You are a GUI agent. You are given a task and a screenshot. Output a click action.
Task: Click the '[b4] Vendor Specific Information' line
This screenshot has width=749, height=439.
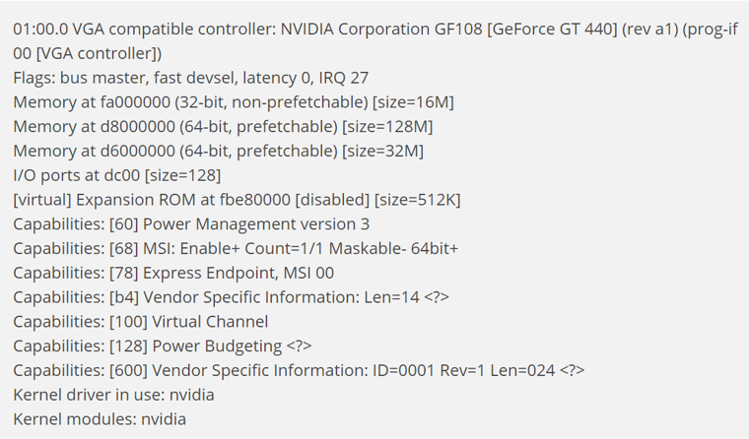pos(231,297)
